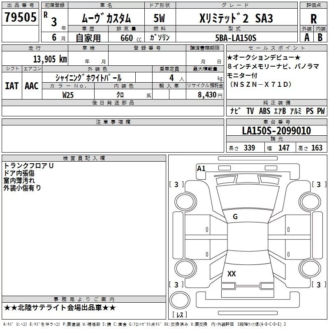This screenshot has width=329, height=329.
Task: Select the ABS equipment label
Action: pyautogui.click(x=264, y=111)
